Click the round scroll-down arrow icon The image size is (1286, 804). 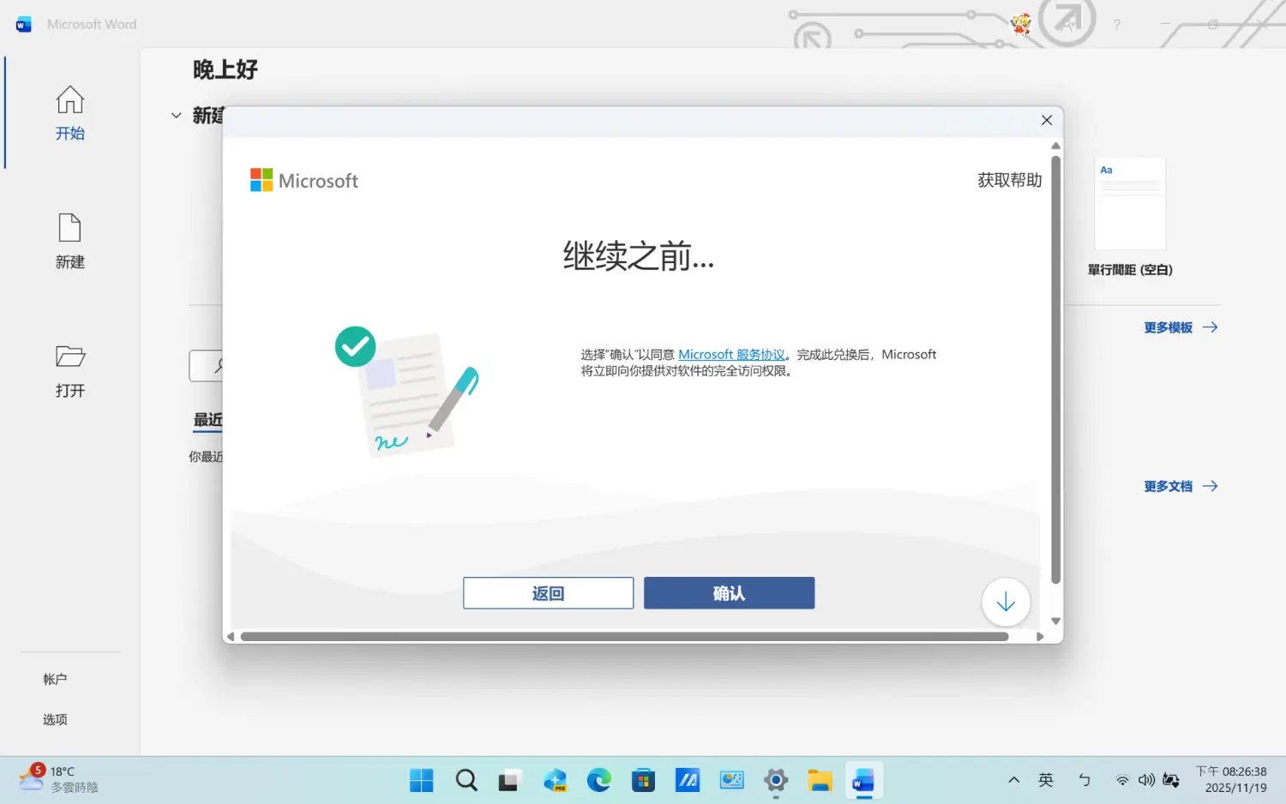(x=1006, y=603)
